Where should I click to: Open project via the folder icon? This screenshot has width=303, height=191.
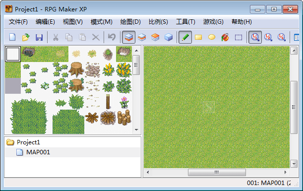click(x=26, y=37)
